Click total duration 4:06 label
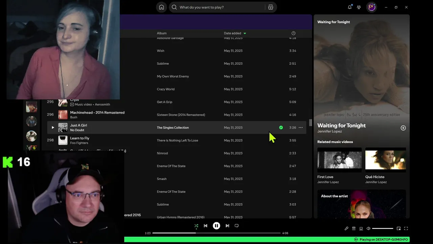Screen dimensions: 433x244 tap(285, 233)
